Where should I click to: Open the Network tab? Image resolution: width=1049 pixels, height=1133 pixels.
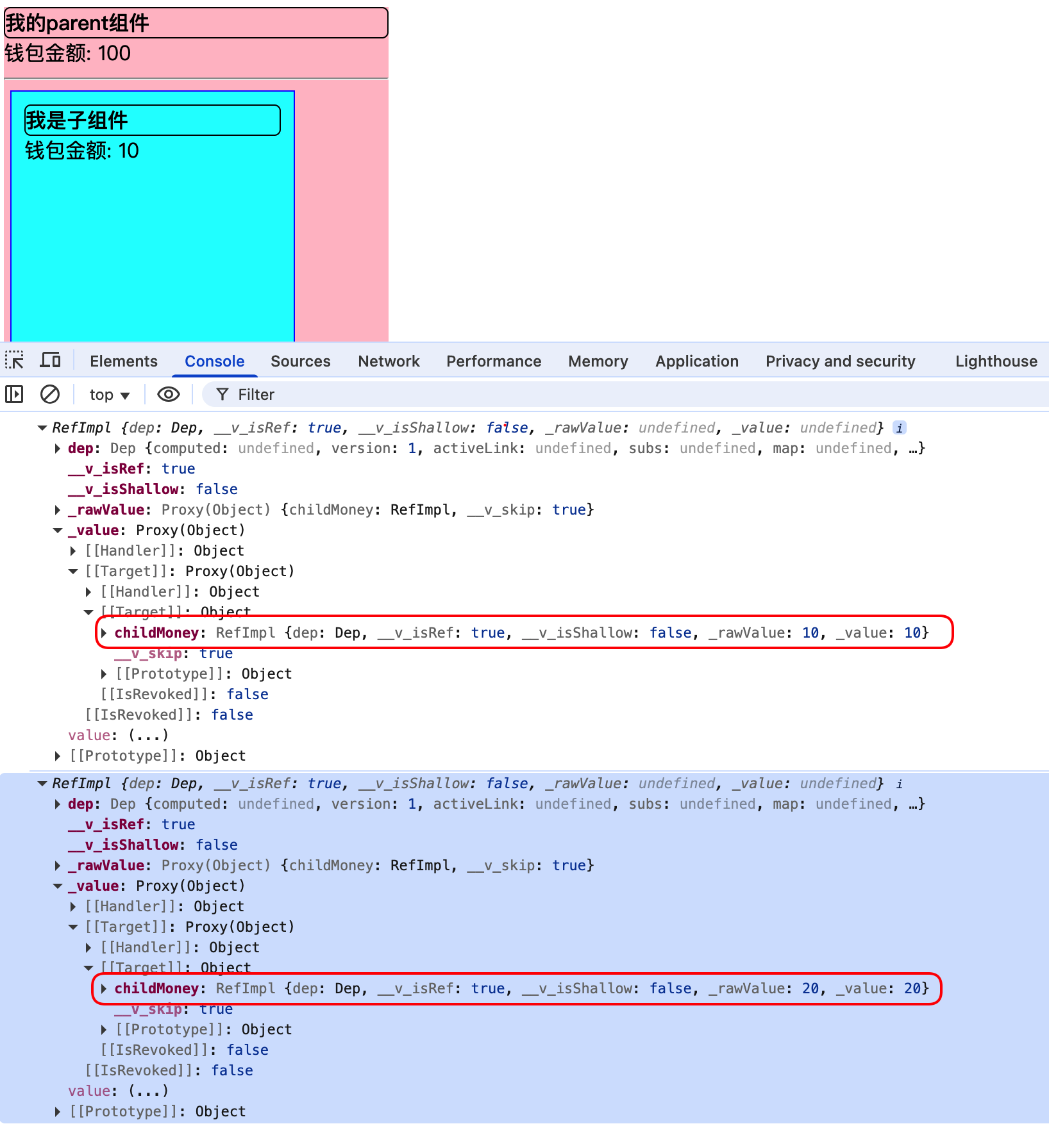pyautogui.click(x=389, y=361)
